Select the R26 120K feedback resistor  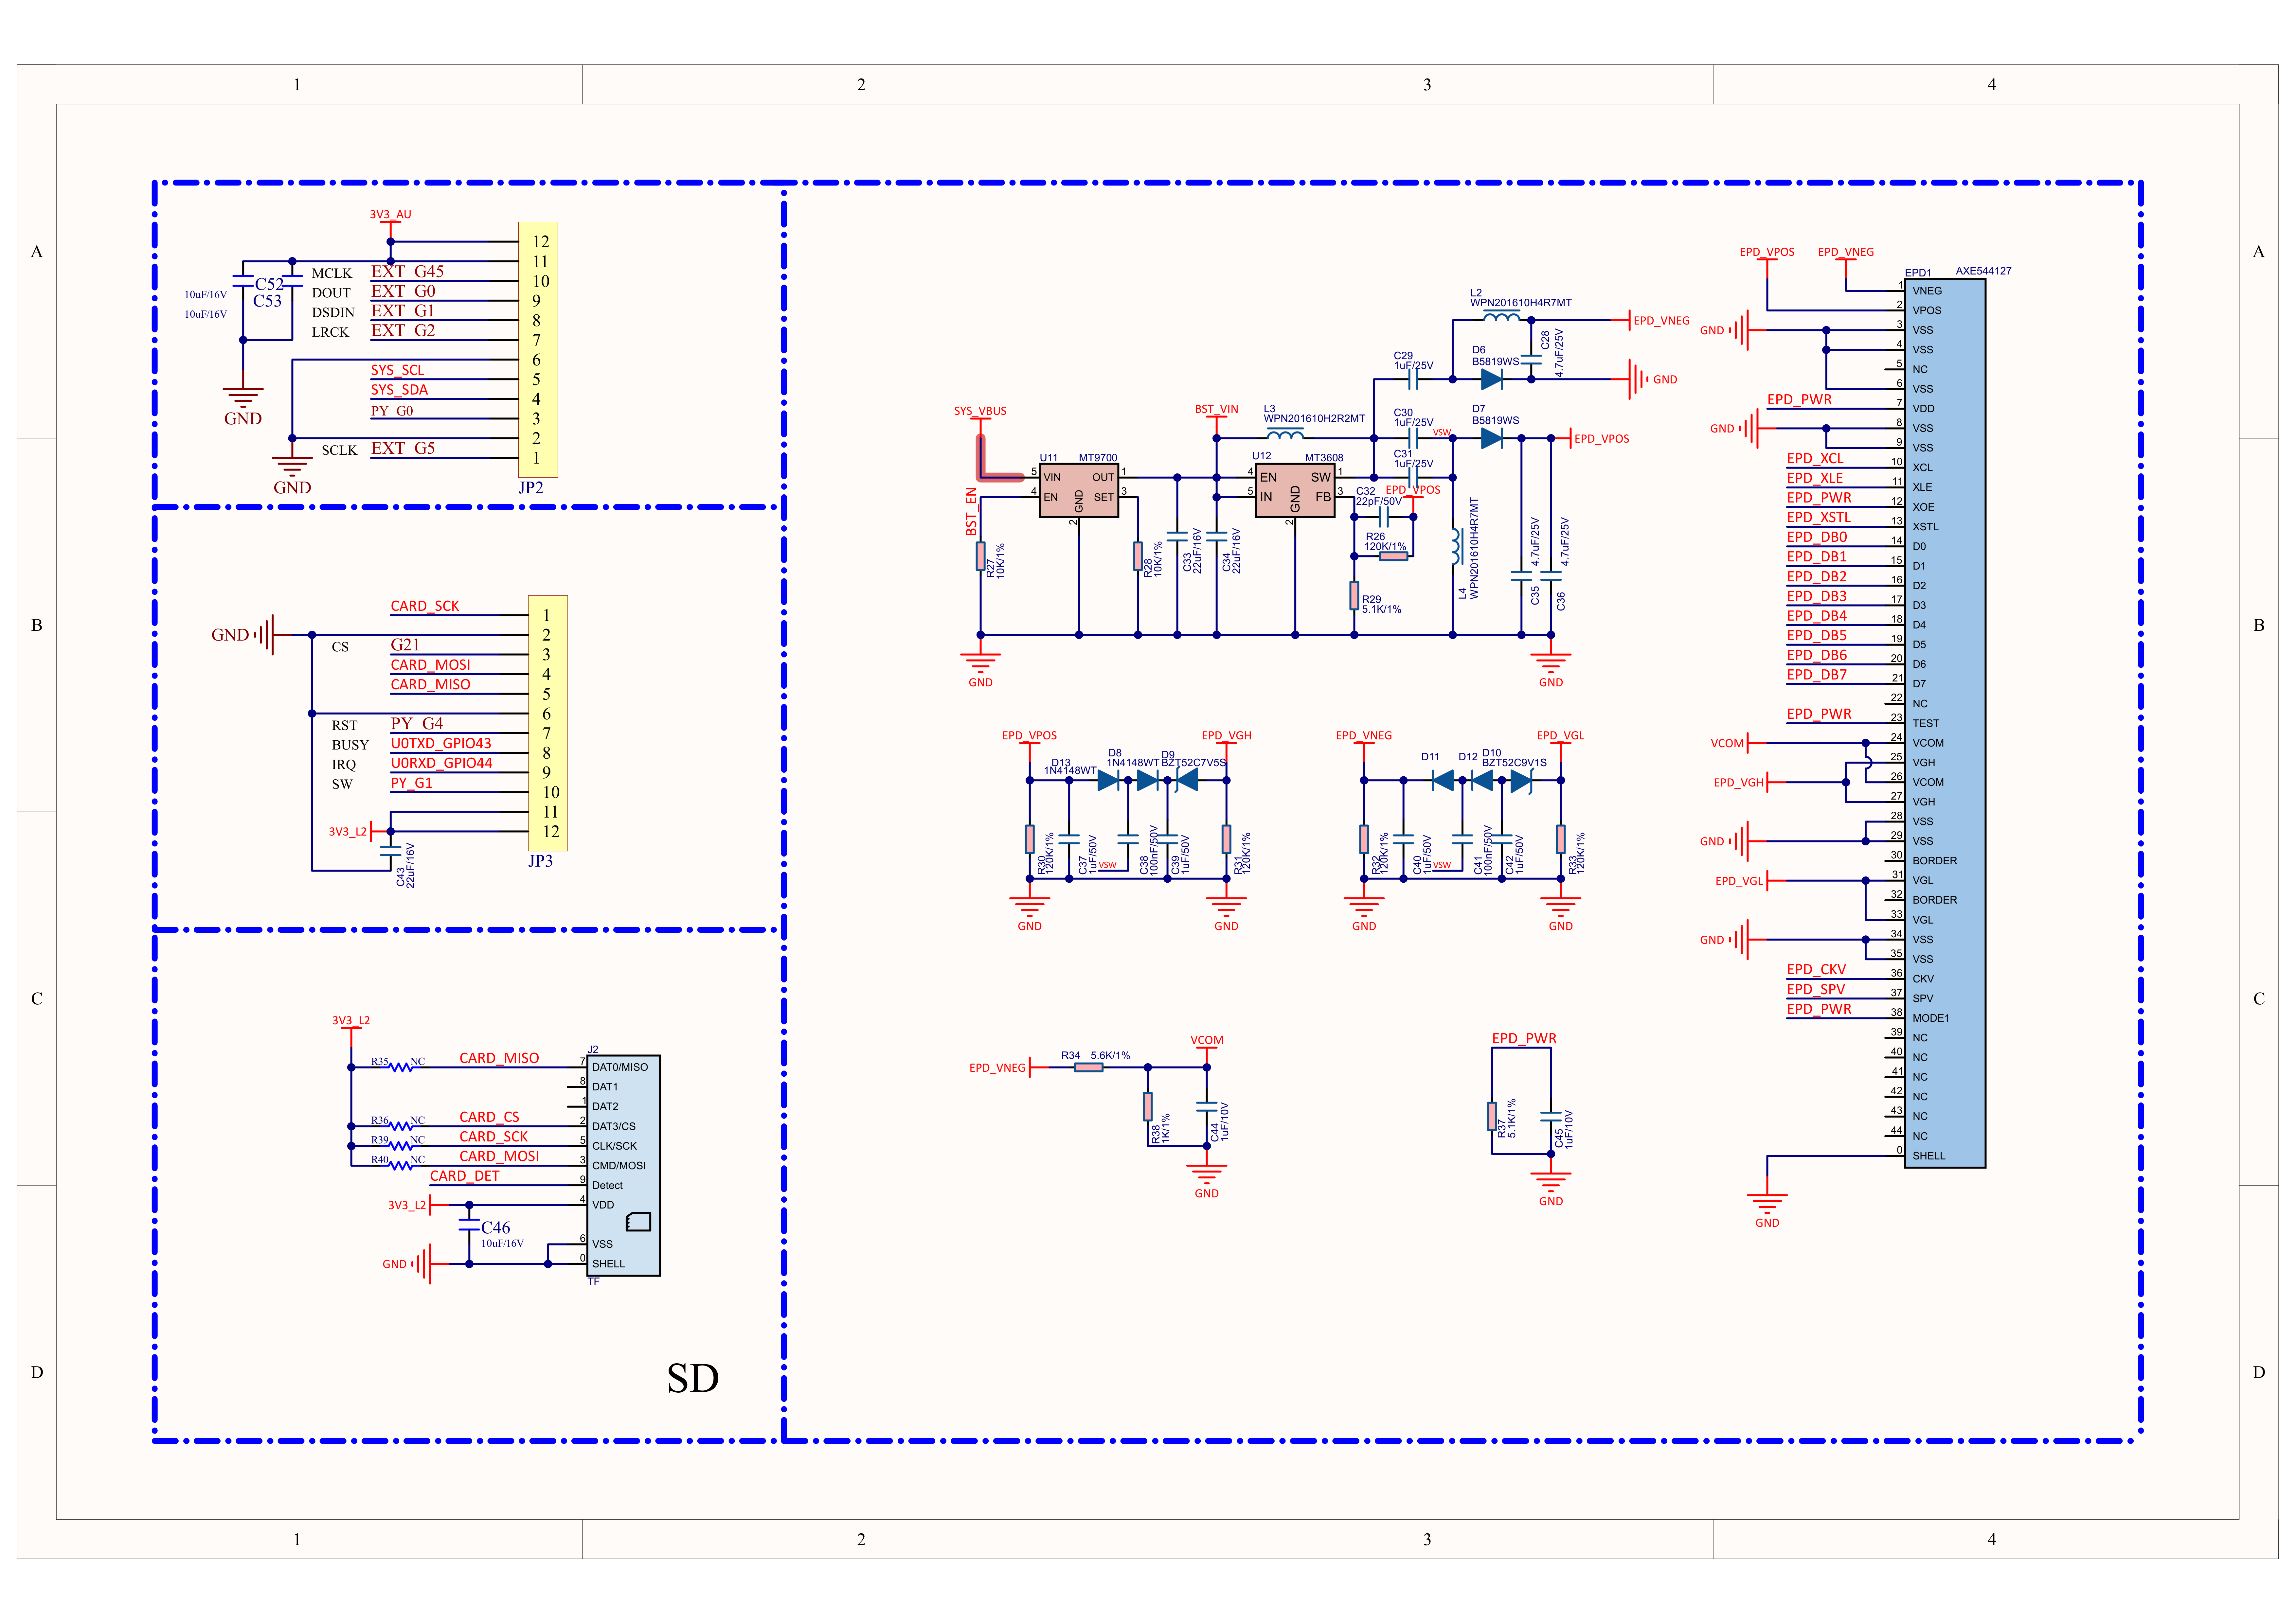(1393, 556)
